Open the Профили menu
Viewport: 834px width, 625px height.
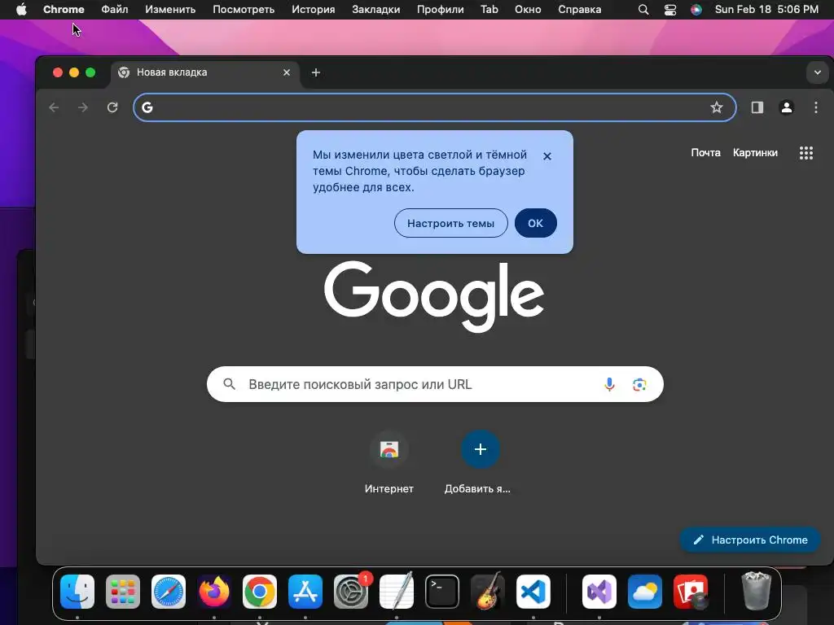click(441, 10)
